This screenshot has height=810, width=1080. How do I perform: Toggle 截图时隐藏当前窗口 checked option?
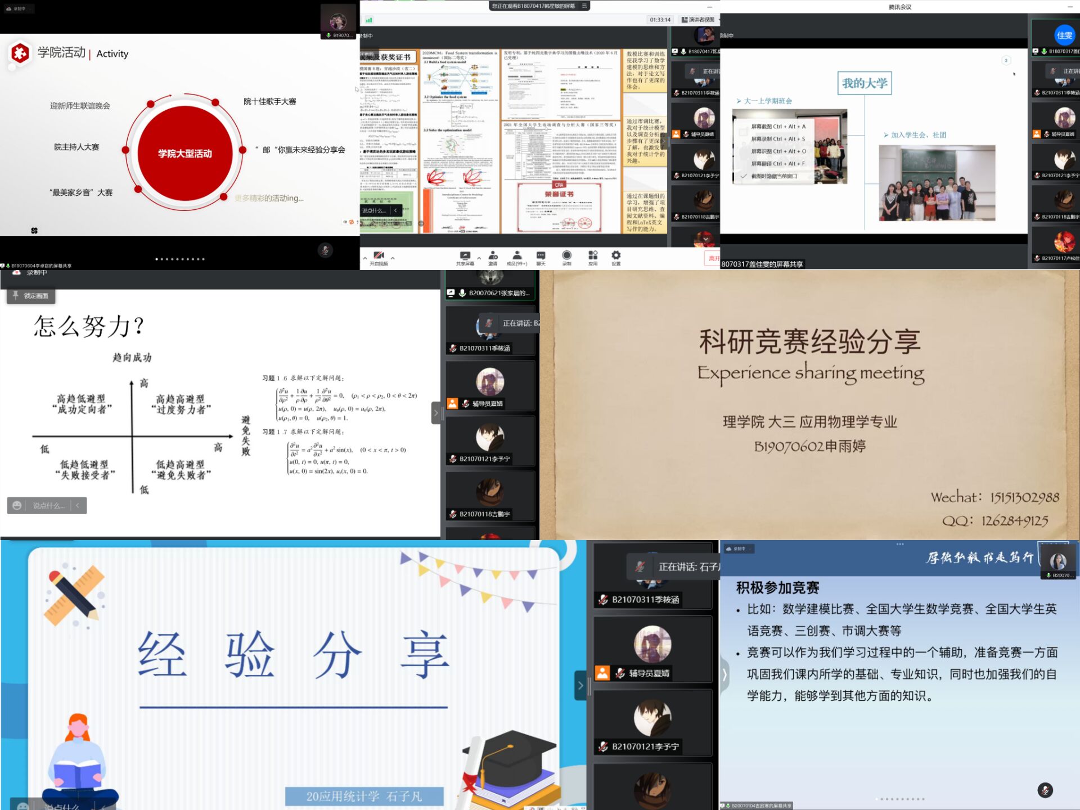(x=774, y=176)
